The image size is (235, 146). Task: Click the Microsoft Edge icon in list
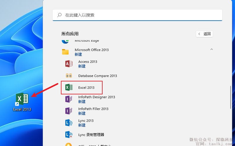[65, 41]
